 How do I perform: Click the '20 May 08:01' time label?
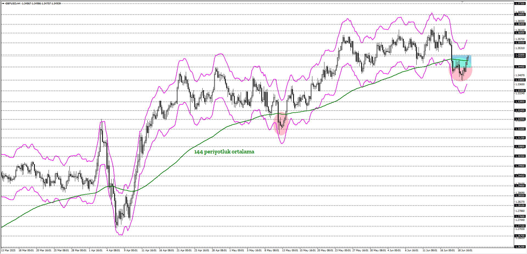325,250
